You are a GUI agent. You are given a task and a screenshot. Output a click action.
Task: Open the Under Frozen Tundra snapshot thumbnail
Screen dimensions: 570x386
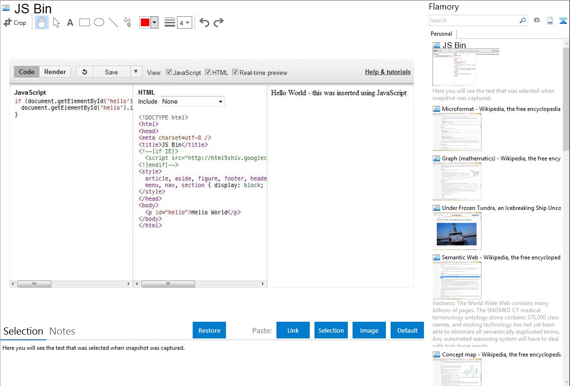(x=457, y=231)
